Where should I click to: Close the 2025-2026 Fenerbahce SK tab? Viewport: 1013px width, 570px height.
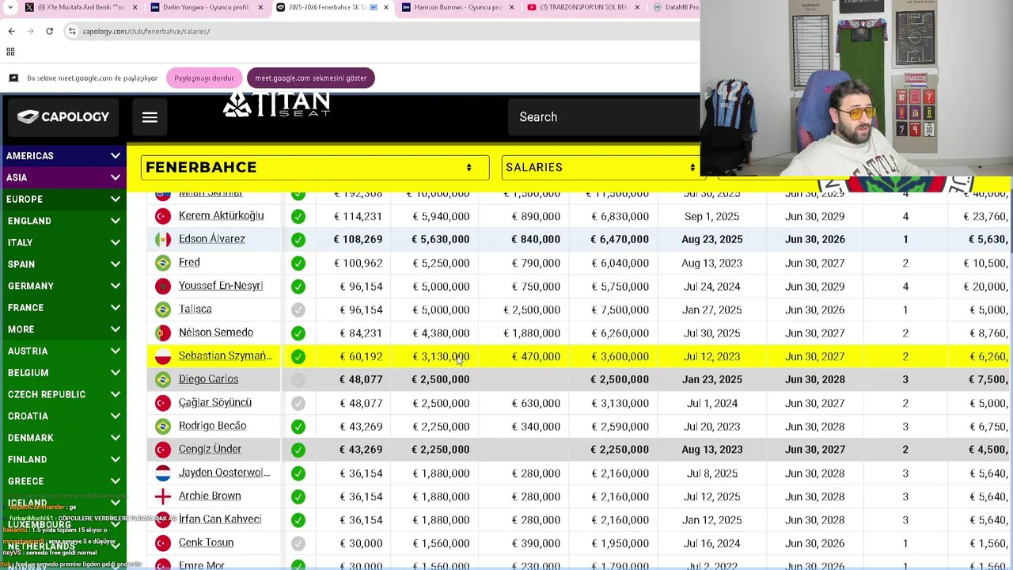[x=386, y=7]
